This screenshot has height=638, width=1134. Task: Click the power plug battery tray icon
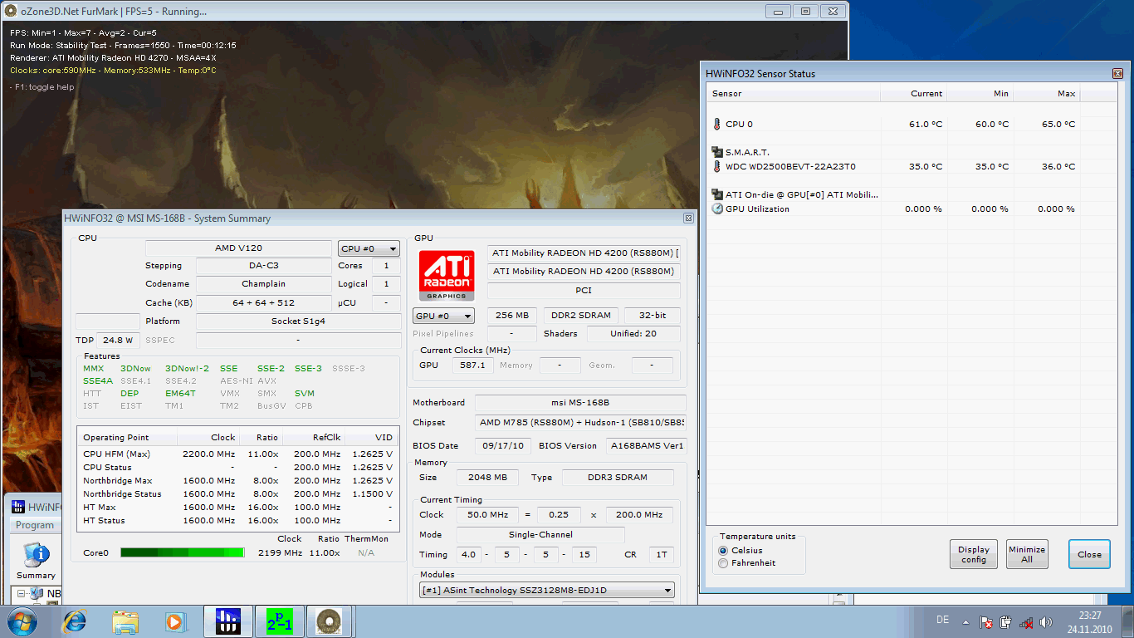(1005, 621)
